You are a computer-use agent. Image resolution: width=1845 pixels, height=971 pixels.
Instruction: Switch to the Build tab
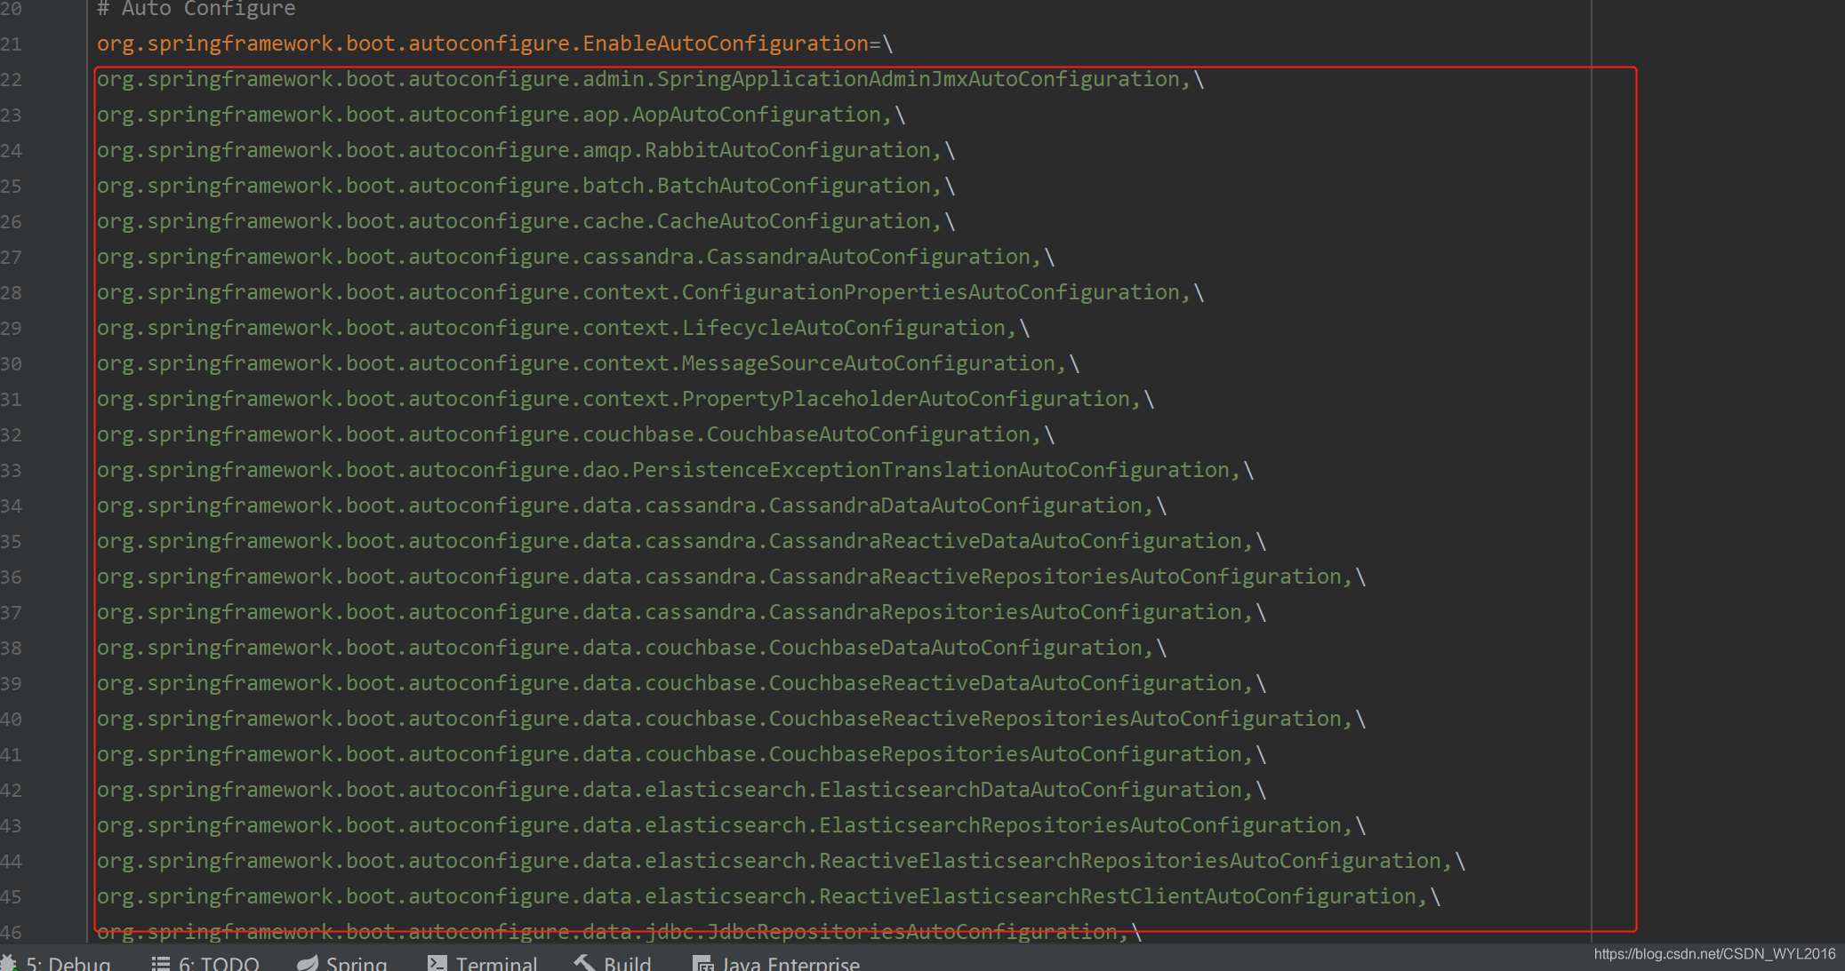pyautogui.click(x=613, y=963)
